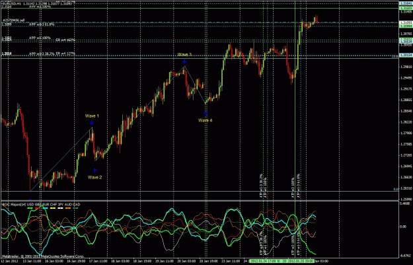This screenshot has width=413, height=265.
Task: Select the Wave 3 text label
Action: (x=184, y=55)
